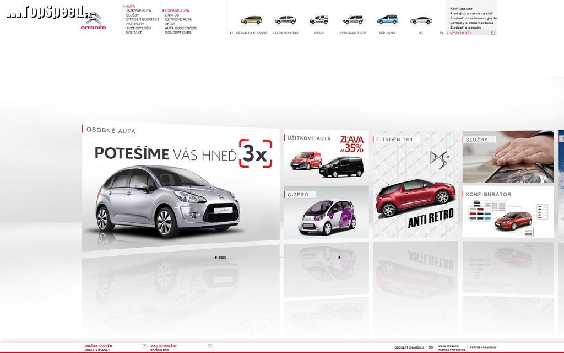
Task: Open the Konfigurátor tile
Action: click(508, 211)
